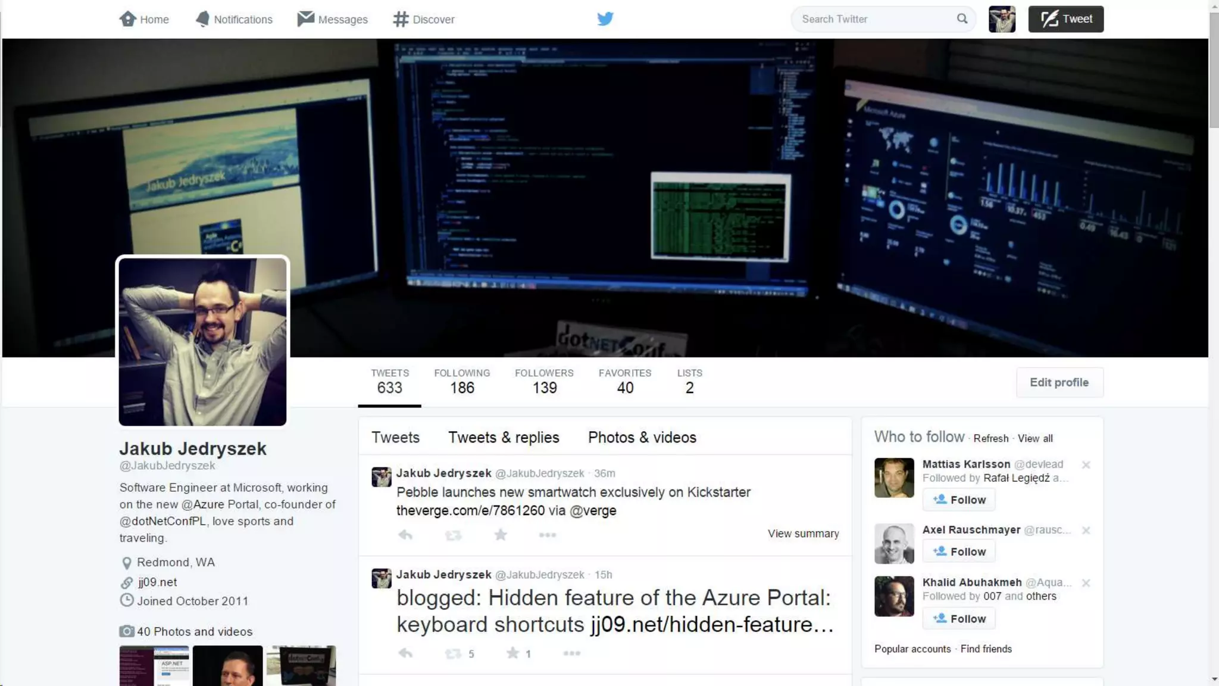Click the search magnifier icon
The height and width of the screenshot is (686, 1219).
point(962,19)
